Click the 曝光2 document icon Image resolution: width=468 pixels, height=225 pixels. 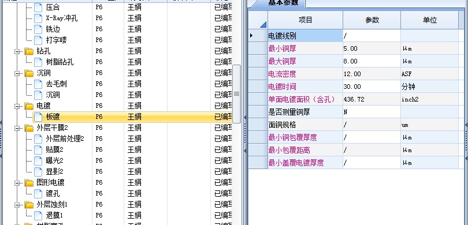coord(38,160)
